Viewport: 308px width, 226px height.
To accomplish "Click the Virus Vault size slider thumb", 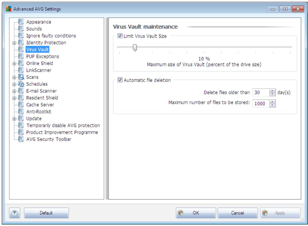I will tap(135, 47).
